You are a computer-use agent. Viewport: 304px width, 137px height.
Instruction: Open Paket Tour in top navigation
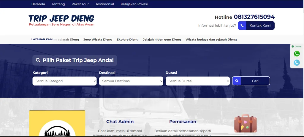80,4
